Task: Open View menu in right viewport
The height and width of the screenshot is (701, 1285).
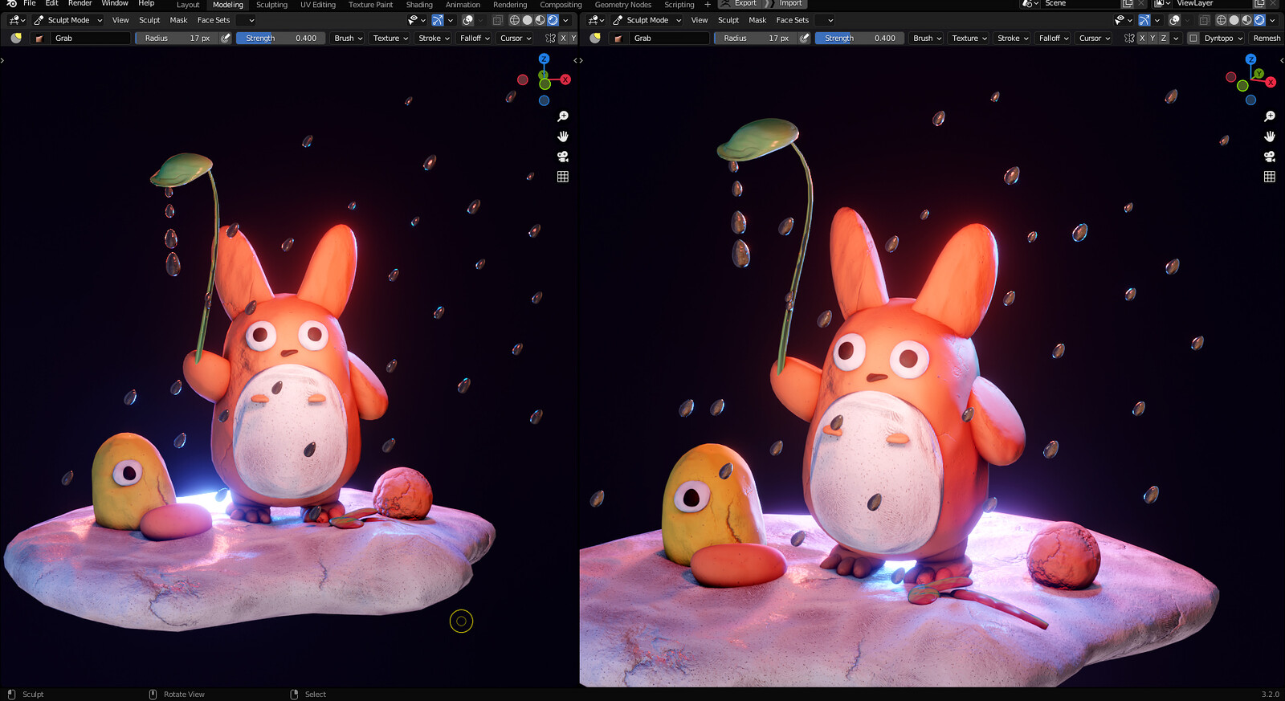Action: click(700, 20)
